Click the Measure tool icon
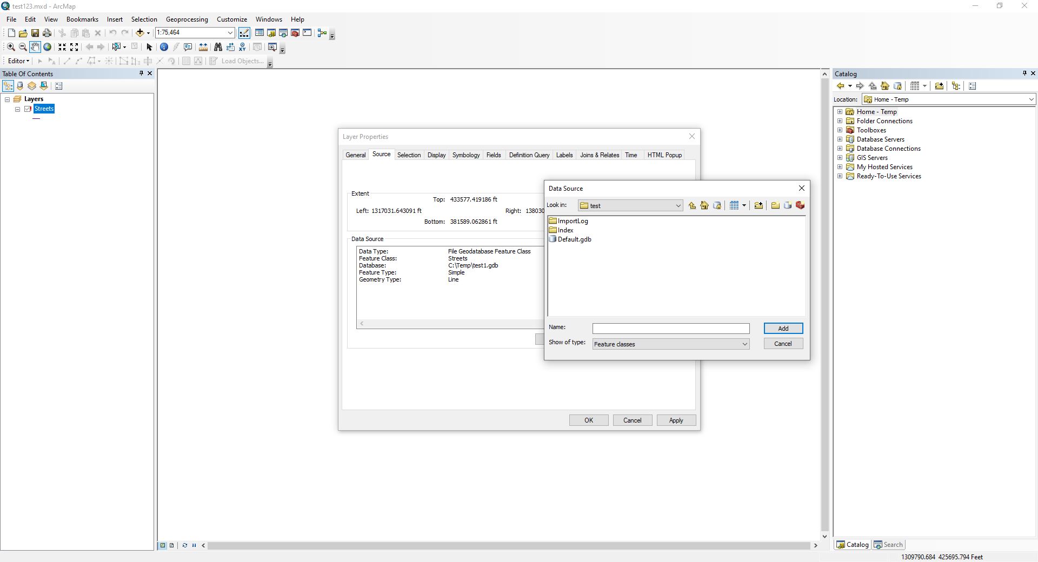This screenshot has width=1038, height=562. pos(203,47)
